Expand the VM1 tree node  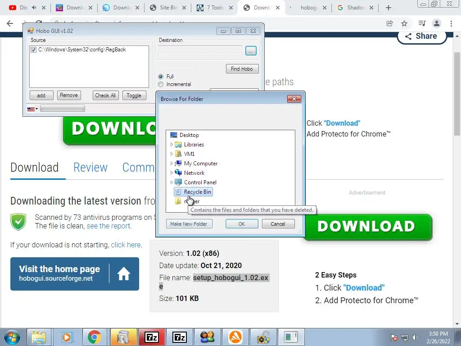172,154
